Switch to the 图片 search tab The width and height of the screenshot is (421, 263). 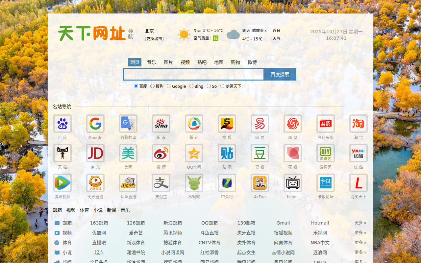coord(168,62)
